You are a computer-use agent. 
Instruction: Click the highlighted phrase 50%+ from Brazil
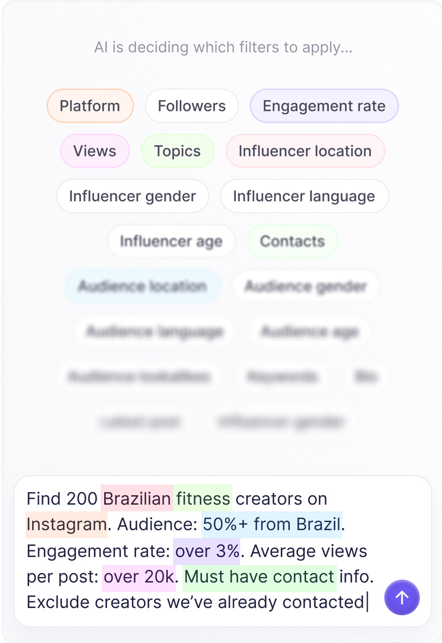272,524
